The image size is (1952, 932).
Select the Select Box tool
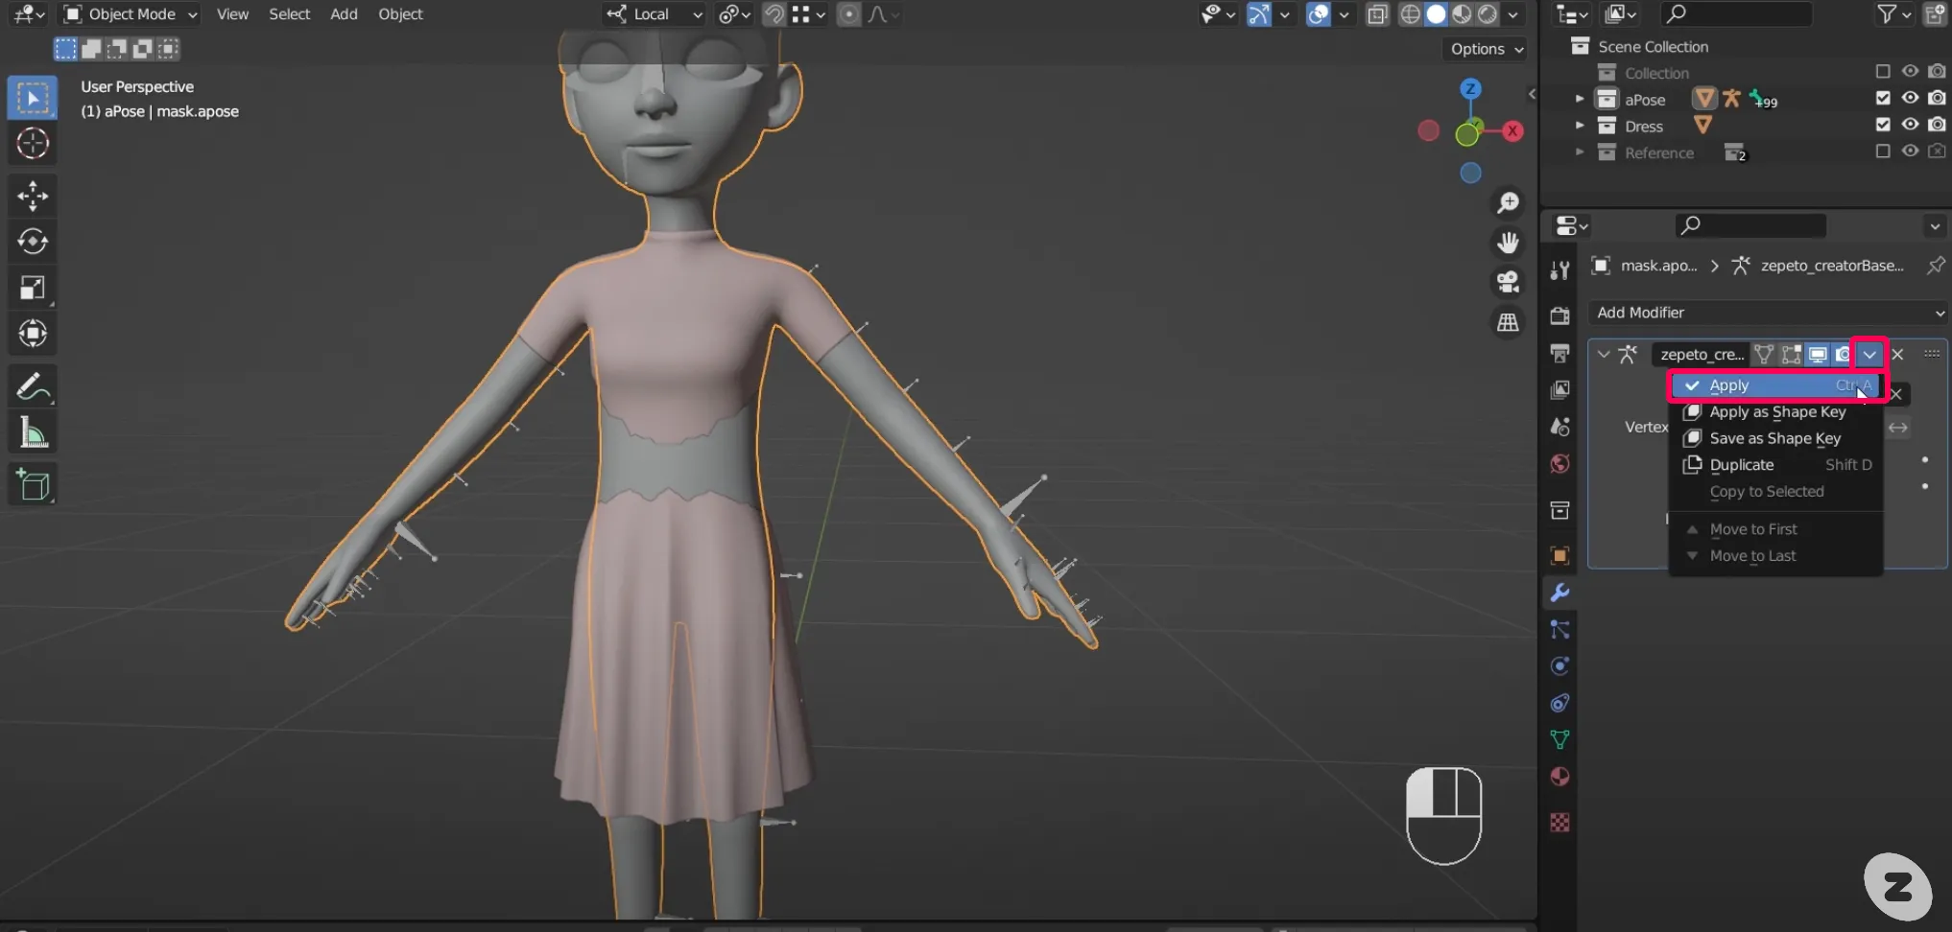[x=33, y=98]
